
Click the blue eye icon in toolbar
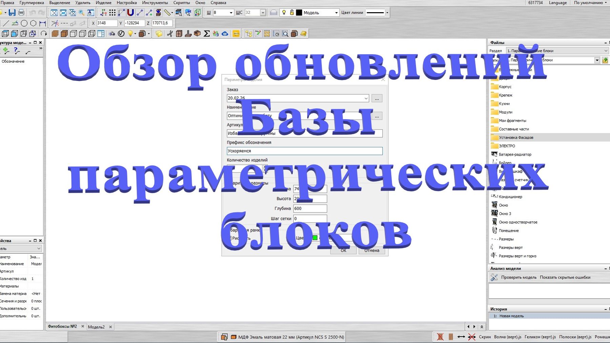(225, 34)
